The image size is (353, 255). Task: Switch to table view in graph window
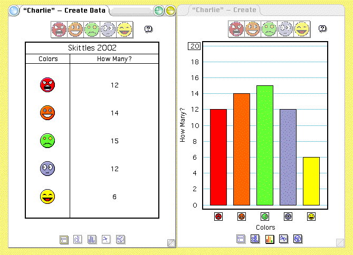[241, 239]
